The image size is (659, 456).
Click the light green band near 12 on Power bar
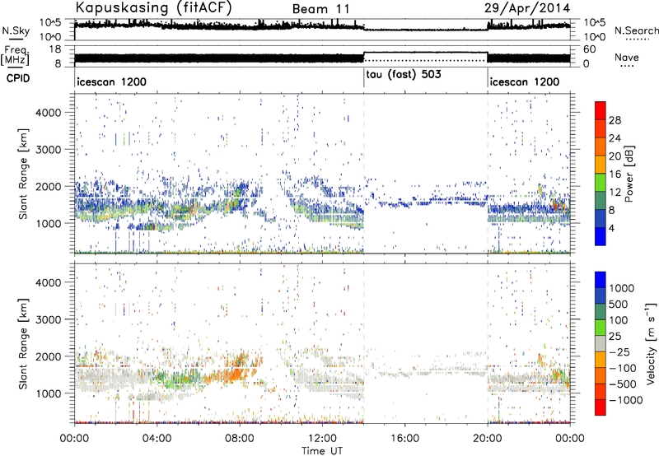click(x=601, y=183)
